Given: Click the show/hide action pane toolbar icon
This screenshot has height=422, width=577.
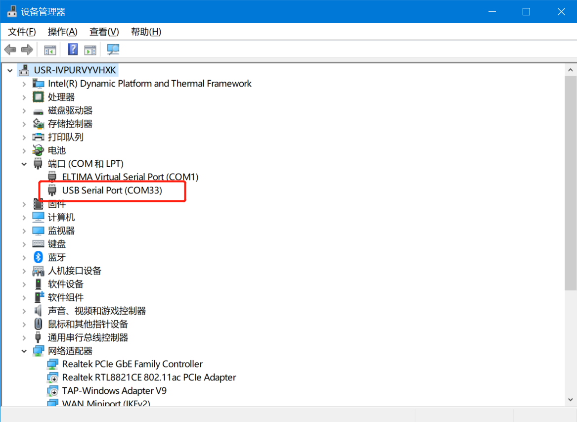Looking at the screenshot, I should [x=90, y=49].
